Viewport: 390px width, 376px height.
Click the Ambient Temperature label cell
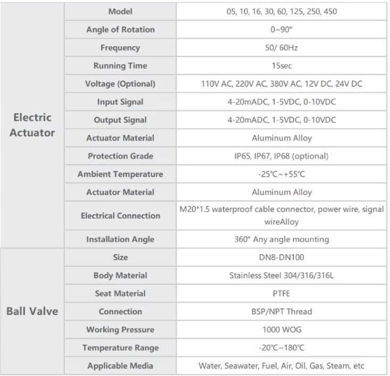(120, 174)
